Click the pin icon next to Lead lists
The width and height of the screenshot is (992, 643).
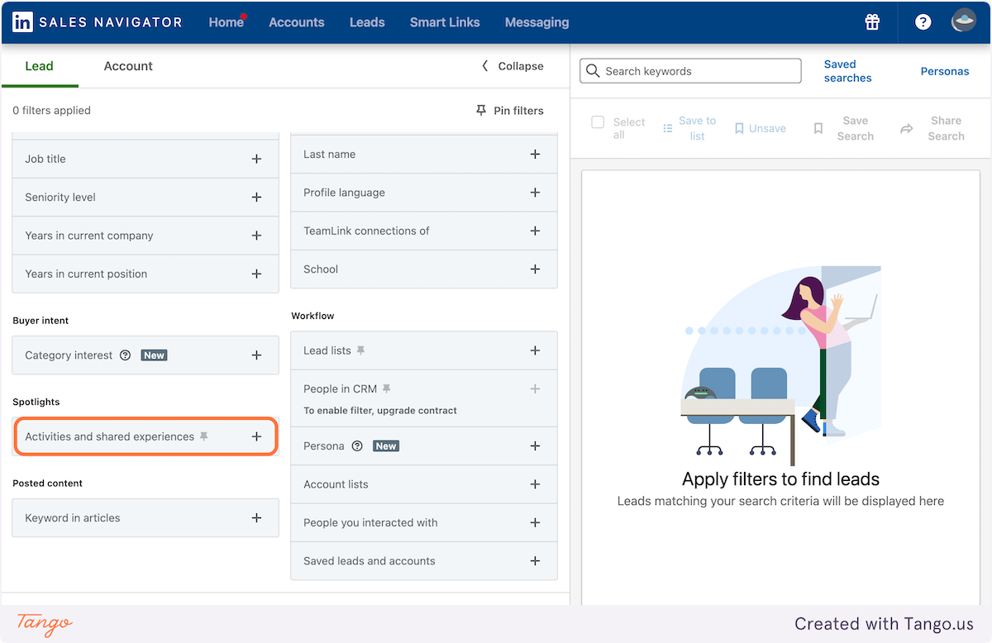click(360, 350)
